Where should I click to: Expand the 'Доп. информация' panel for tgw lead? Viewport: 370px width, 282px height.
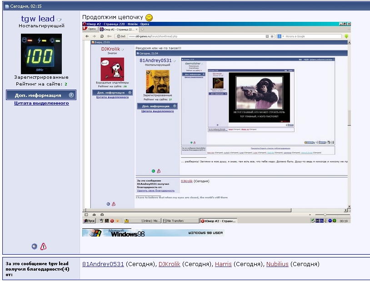click(x=41, y=95)
